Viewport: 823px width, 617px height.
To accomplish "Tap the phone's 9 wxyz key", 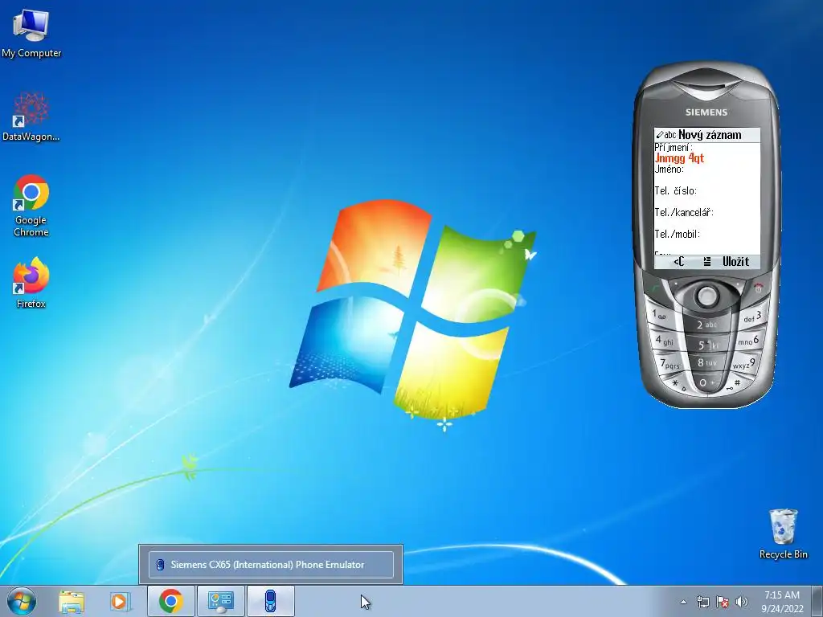I will [x=743, y=364].
